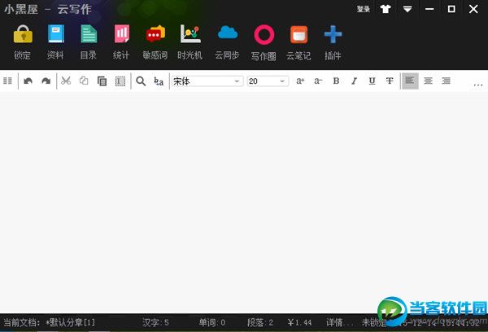Open the 统计 statistics icon
488x332 pixels.
click(x=121, y=33)
